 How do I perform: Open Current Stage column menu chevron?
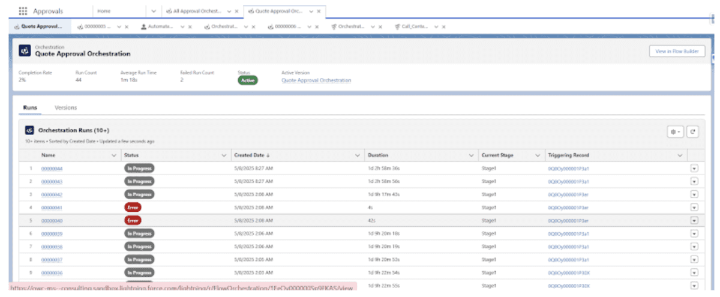(537, 155)
